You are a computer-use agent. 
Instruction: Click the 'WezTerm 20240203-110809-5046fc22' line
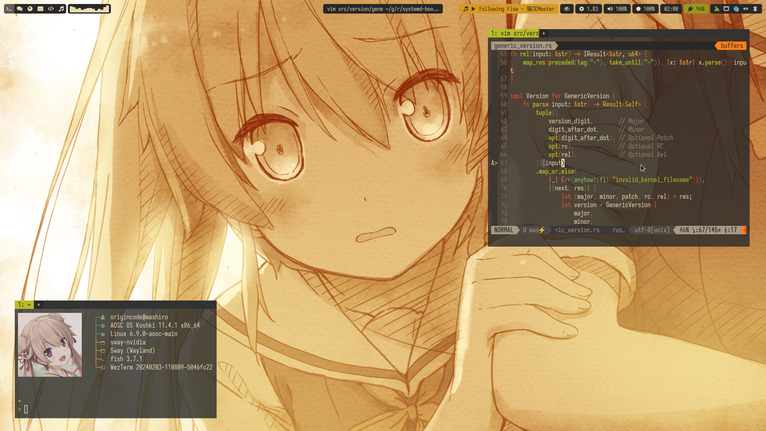click(x=162, y=368)
